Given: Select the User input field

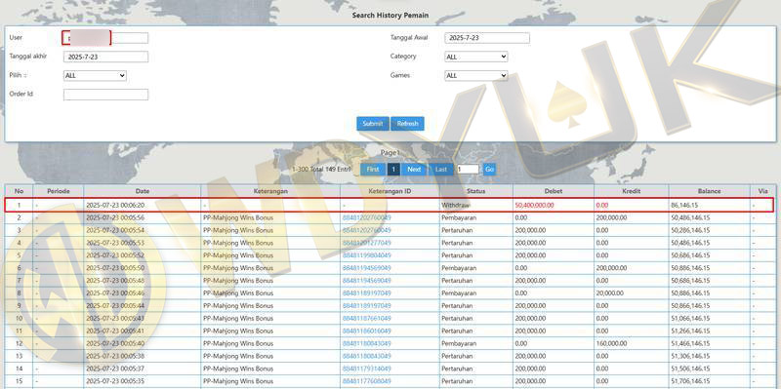Looking at the screenshot, I should pyautogui.click(x=105, y=38).
